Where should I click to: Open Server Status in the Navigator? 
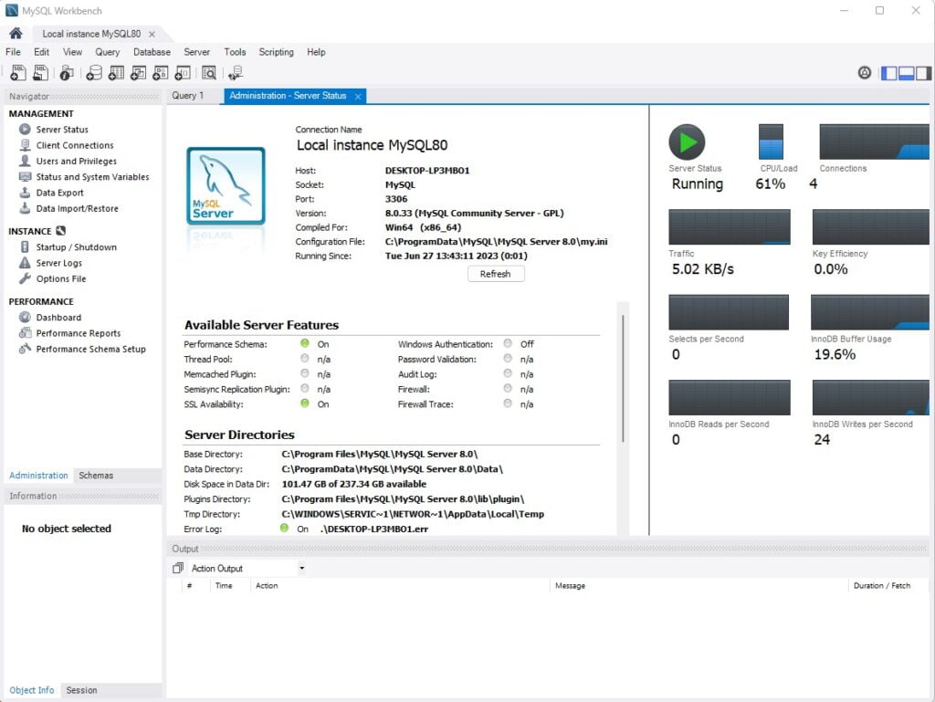[62, 130]
